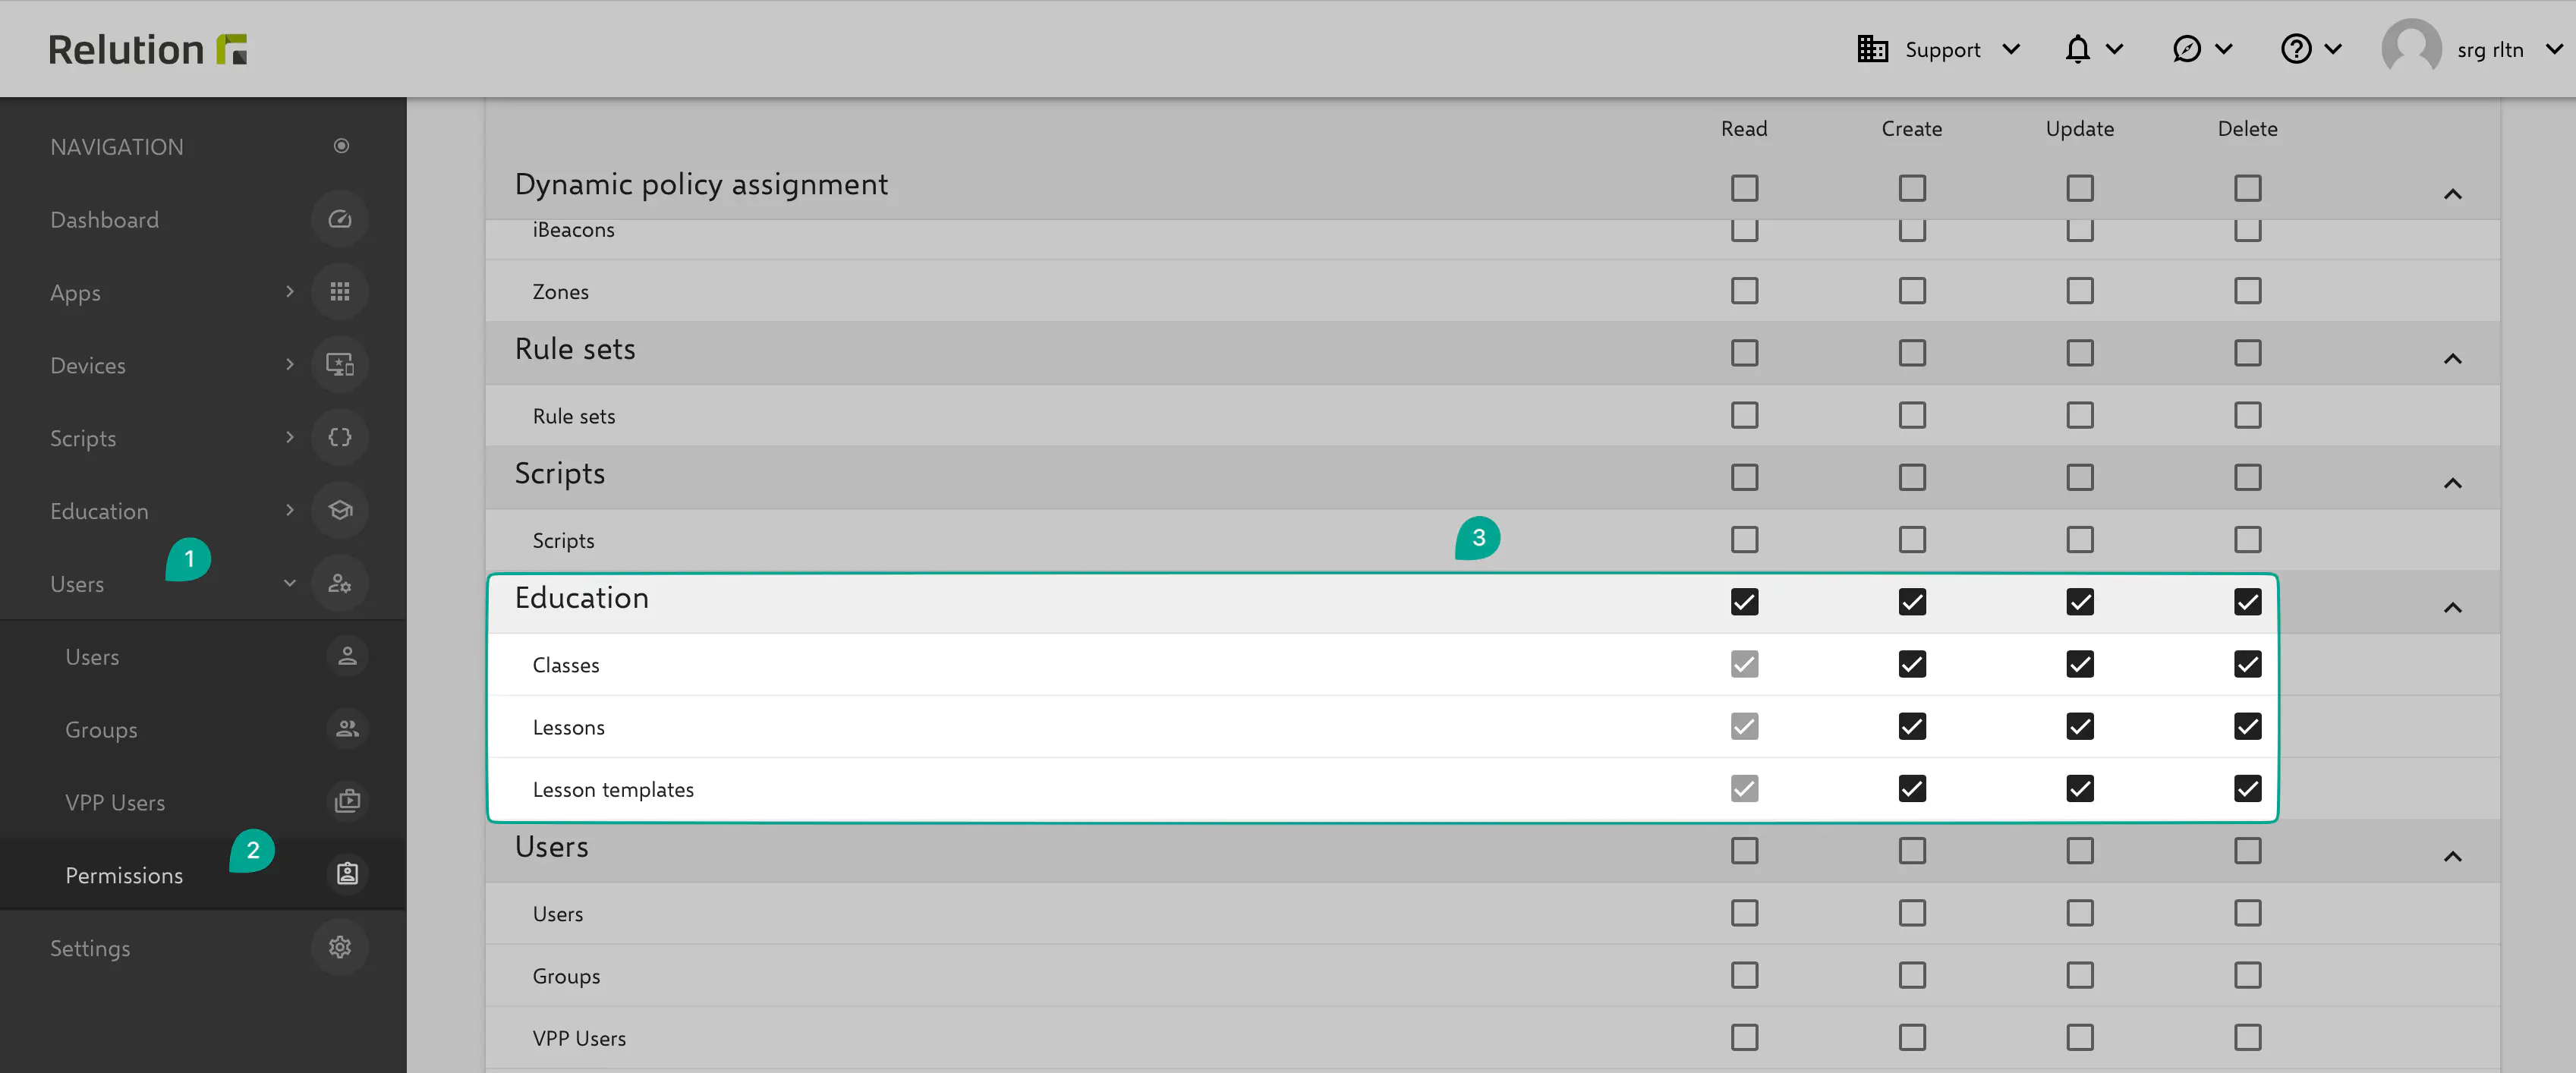The height and width of the screenshot is (1073, 2576).
Task: Enable Read permission for Zones
Action: 1744,291
